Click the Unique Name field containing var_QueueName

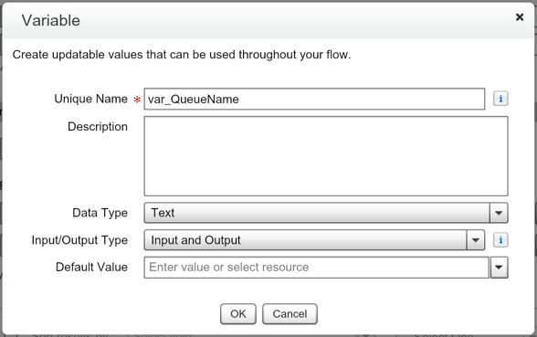314,99
